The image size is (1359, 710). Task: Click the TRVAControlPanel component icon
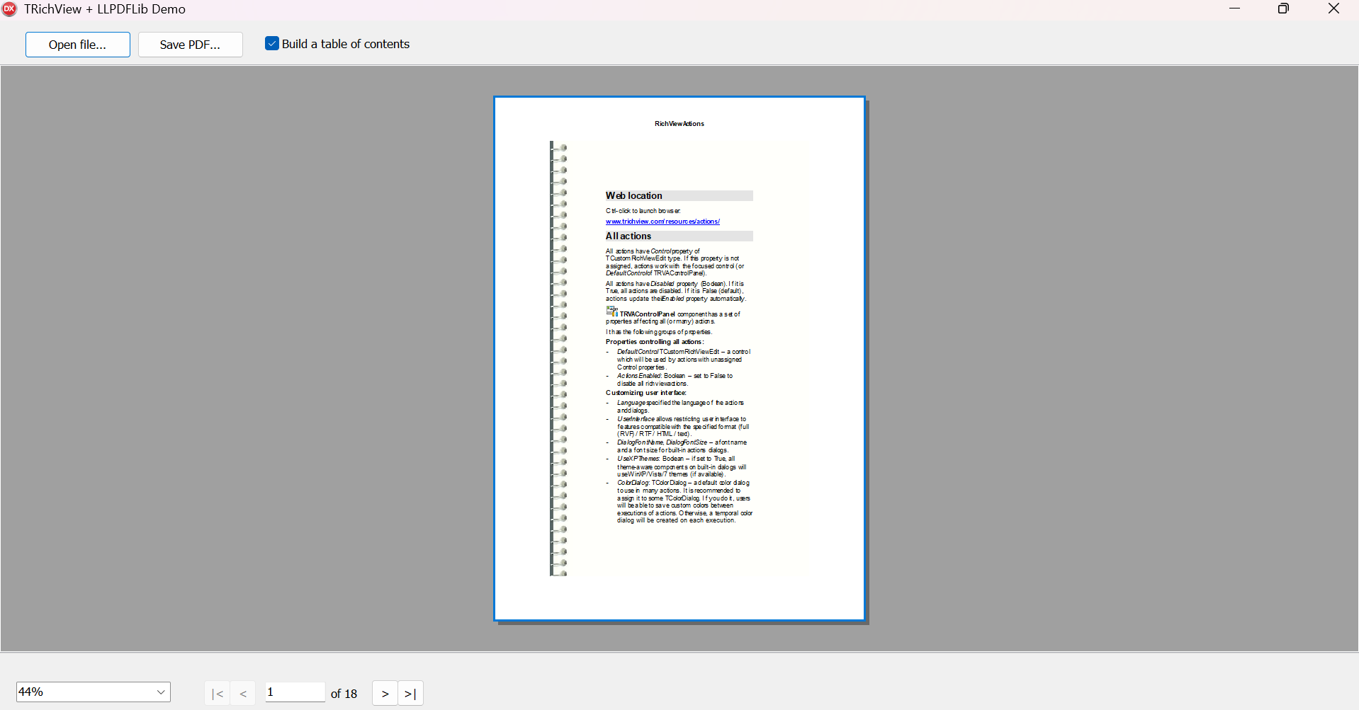612,311
